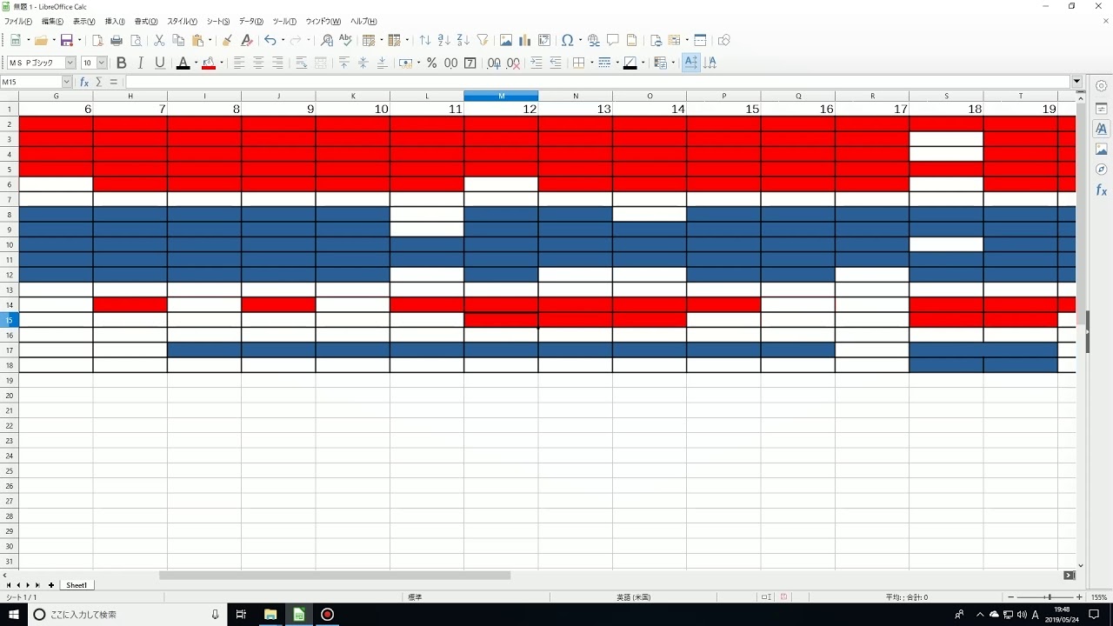The image size is (1113, 626).
Task: Toggle bold formatting
Action: (121, 63)
